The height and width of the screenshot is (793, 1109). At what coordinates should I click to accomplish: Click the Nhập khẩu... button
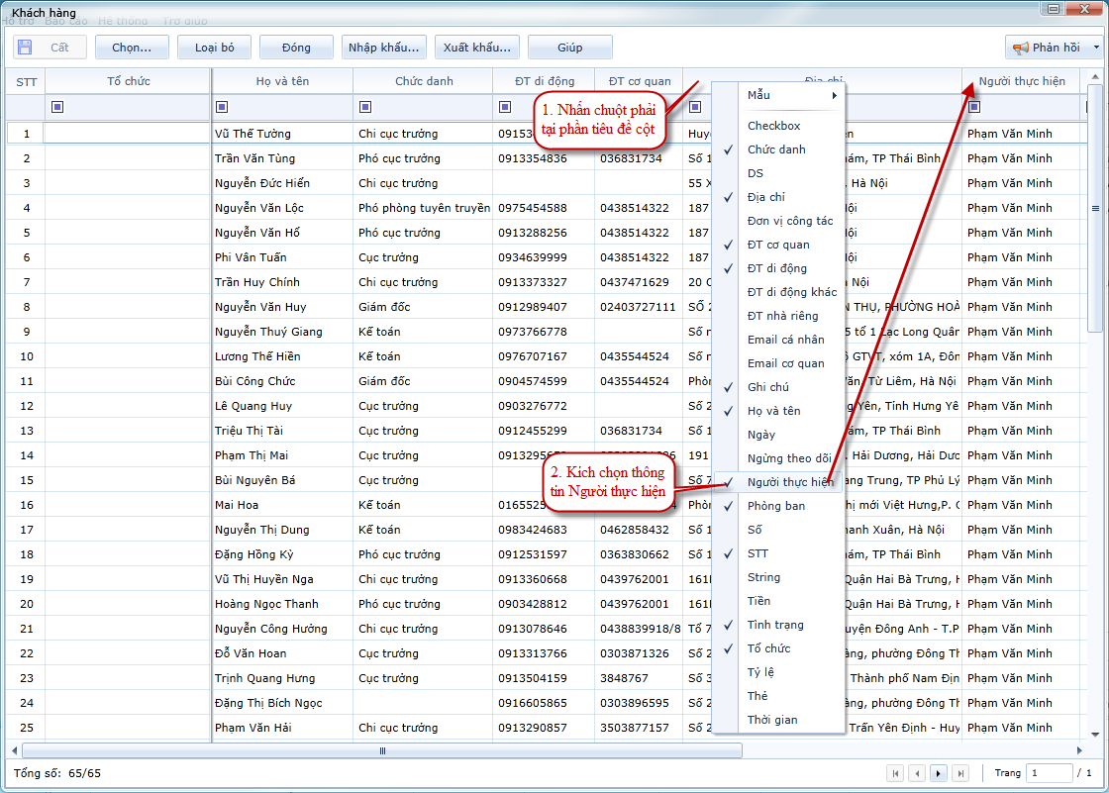click(x=384, y=48)
